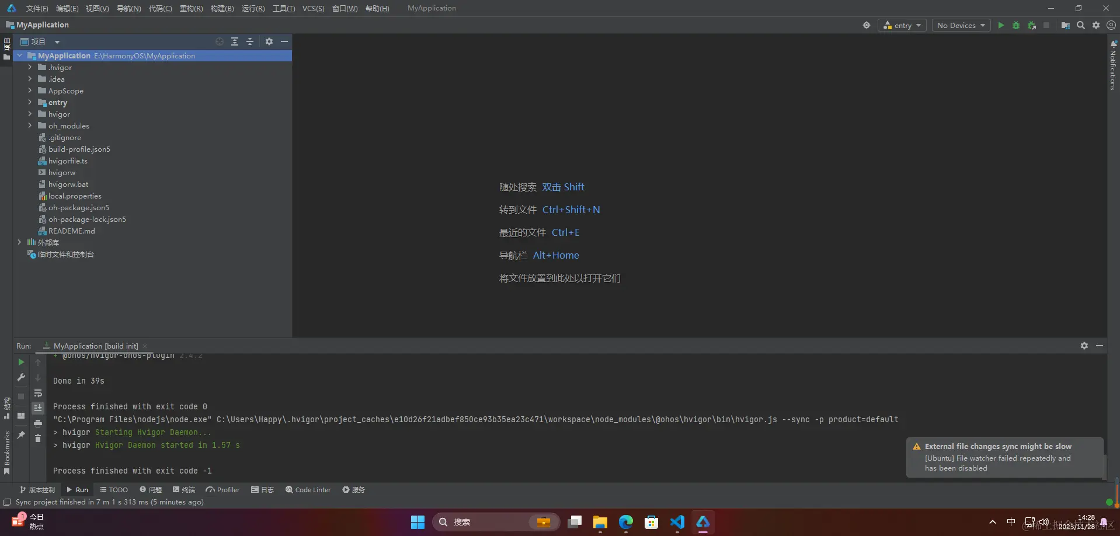Viewport: 1120px width, 536px height.
Task: Expand the AppScope folder
Action: 30,91
